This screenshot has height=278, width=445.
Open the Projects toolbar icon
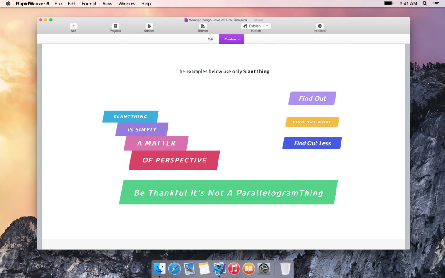pos(115,26)
